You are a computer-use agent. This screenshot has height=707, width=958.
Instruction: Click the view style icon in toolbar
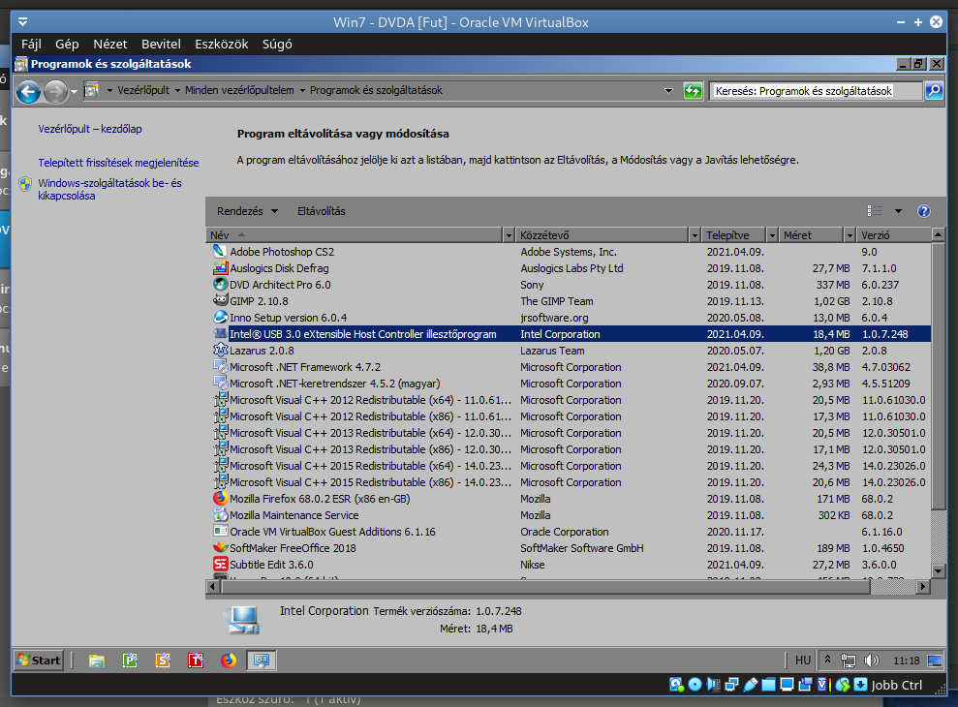[875, 211]
